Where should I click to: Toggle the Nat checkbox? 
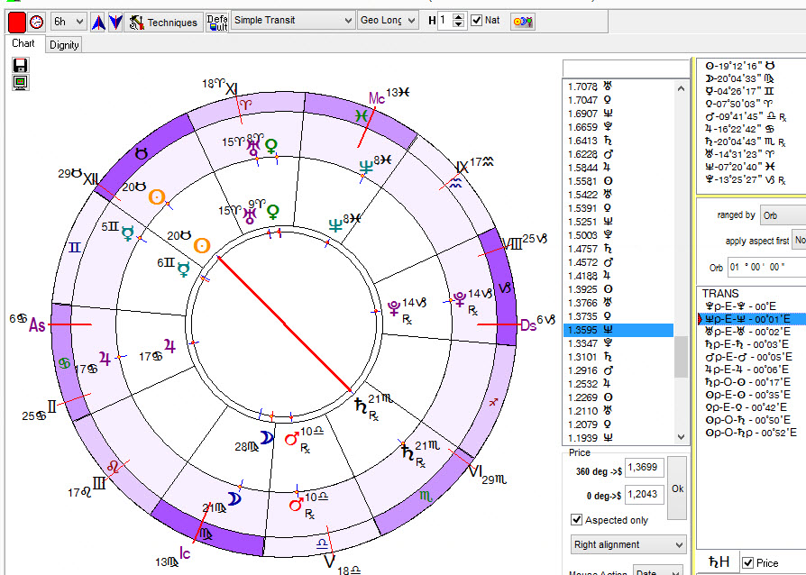pos(477,21)
